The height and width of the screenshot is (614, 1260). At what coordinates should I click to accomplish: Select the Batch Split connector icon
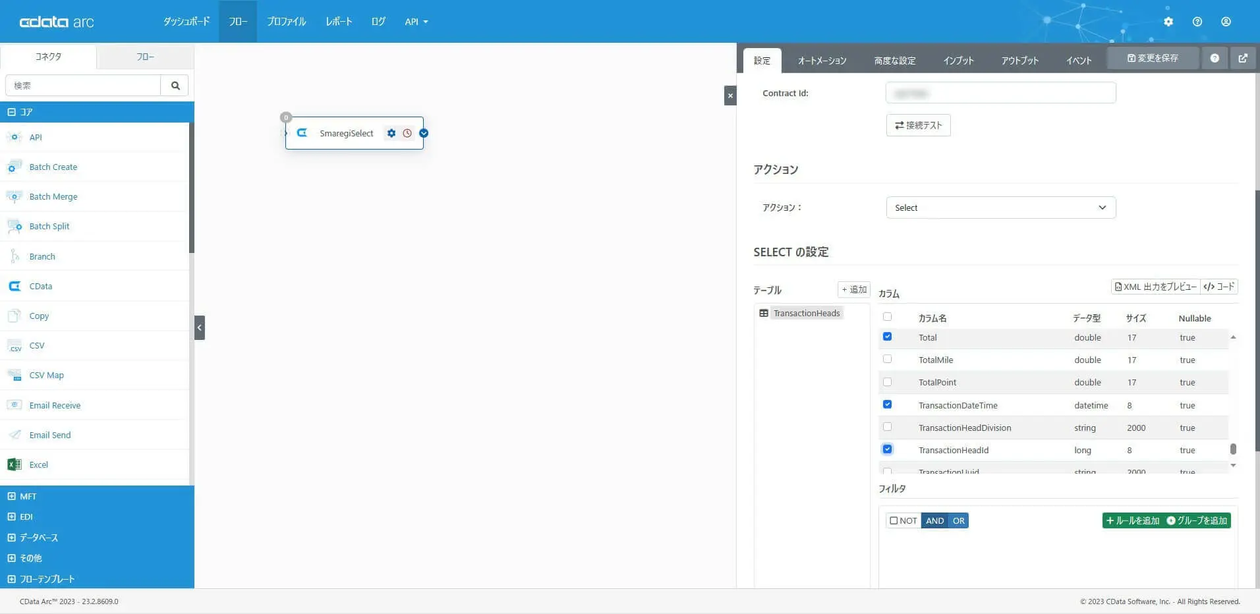pos(14,226)
